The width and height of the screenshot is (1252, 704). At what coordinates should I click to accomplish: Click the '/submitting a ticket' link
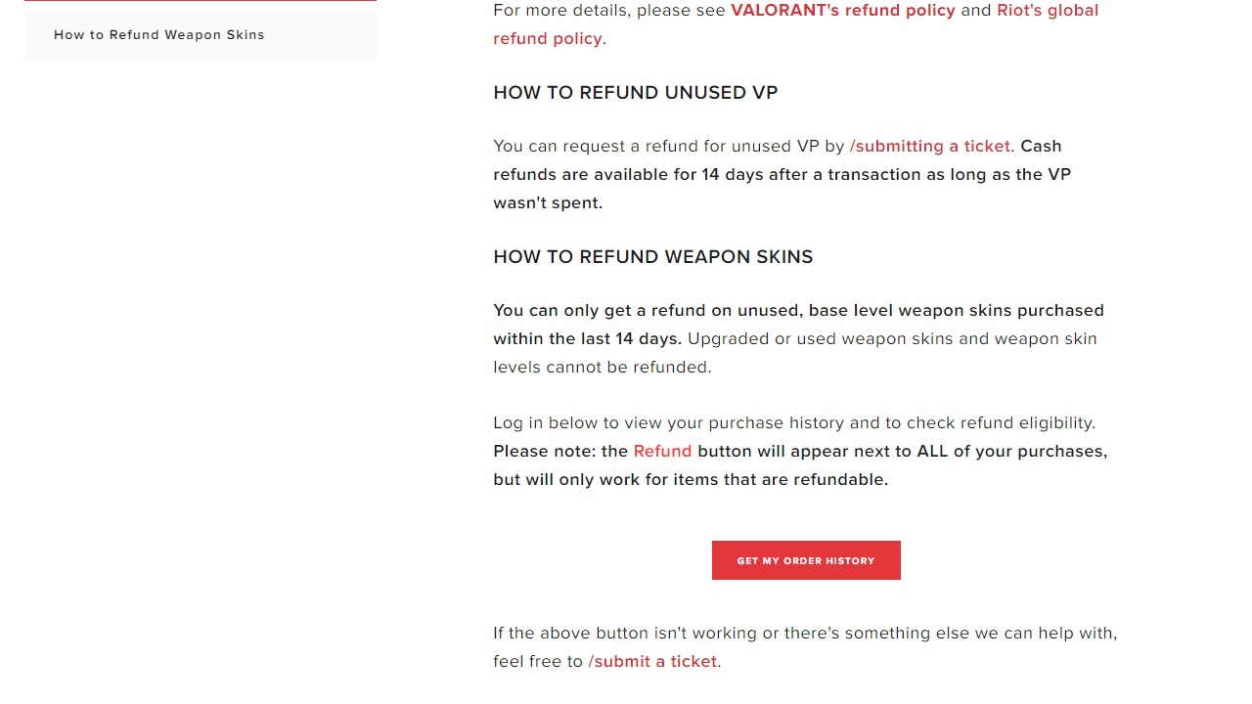pyautogui.click(x=929, y=146)
